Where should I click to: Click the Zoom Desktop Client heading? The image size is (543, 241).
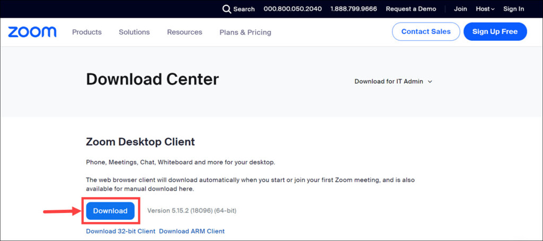140,142
